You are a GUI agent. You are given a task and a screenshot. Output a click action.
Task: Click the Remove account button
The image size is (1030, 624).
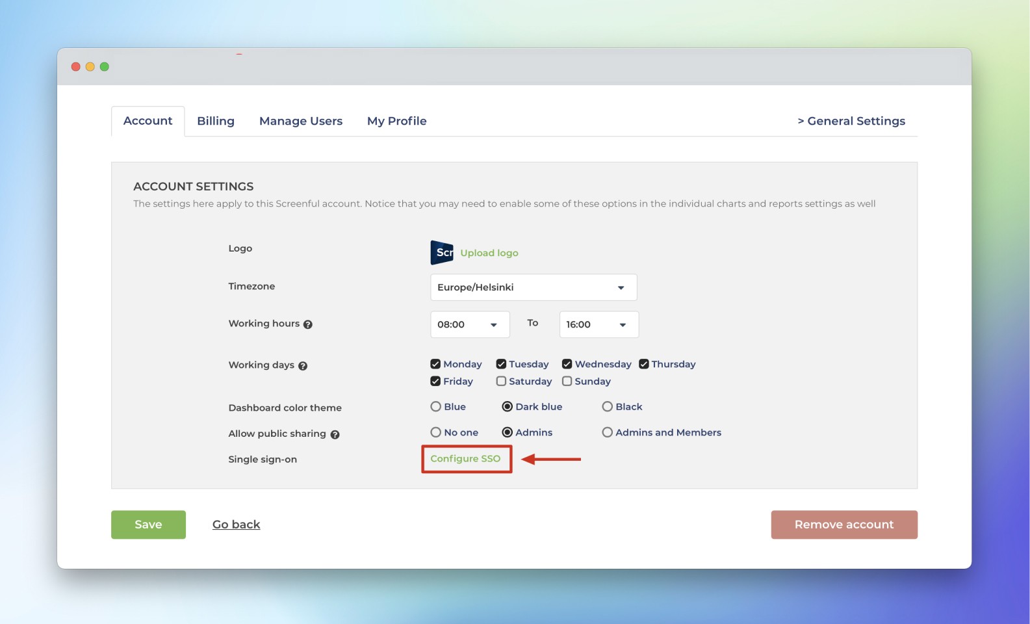[844, 525]
